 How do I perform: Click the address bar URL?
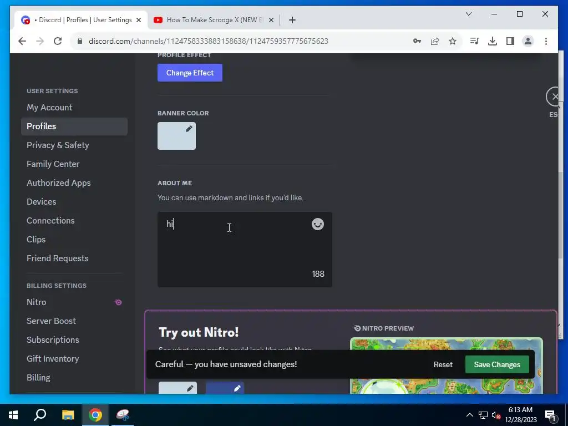pyautogui.click(x=209, y=41)
